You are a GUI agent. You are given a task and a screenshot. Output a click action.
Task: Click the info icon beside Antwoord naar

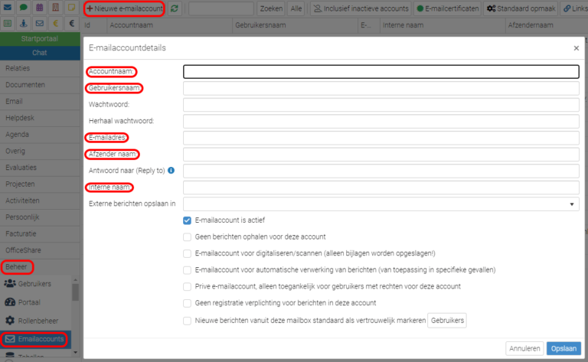171,171
